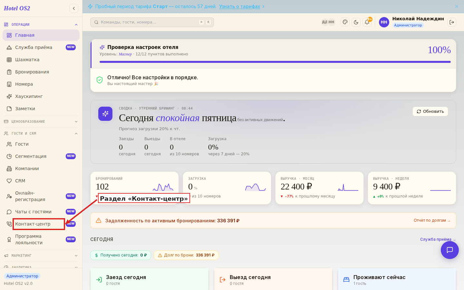The image size is (464, 290).
Task: Click the command search field
Action: click(152, 22)
